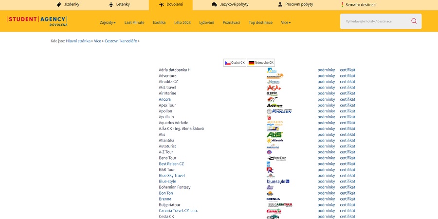Click the hotel/destination search field

click(377, 21)
